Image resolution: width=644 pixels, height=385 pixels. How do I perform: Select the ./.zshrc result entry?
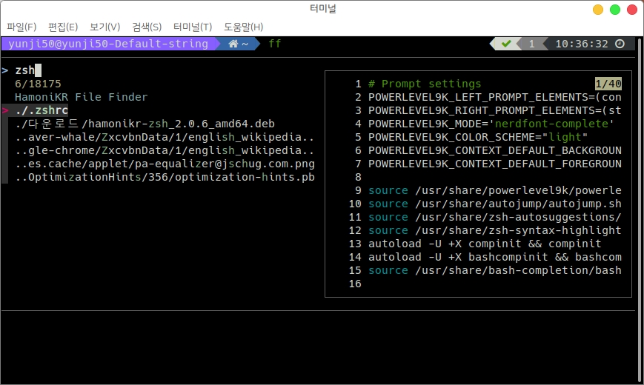tap(42, 110)
